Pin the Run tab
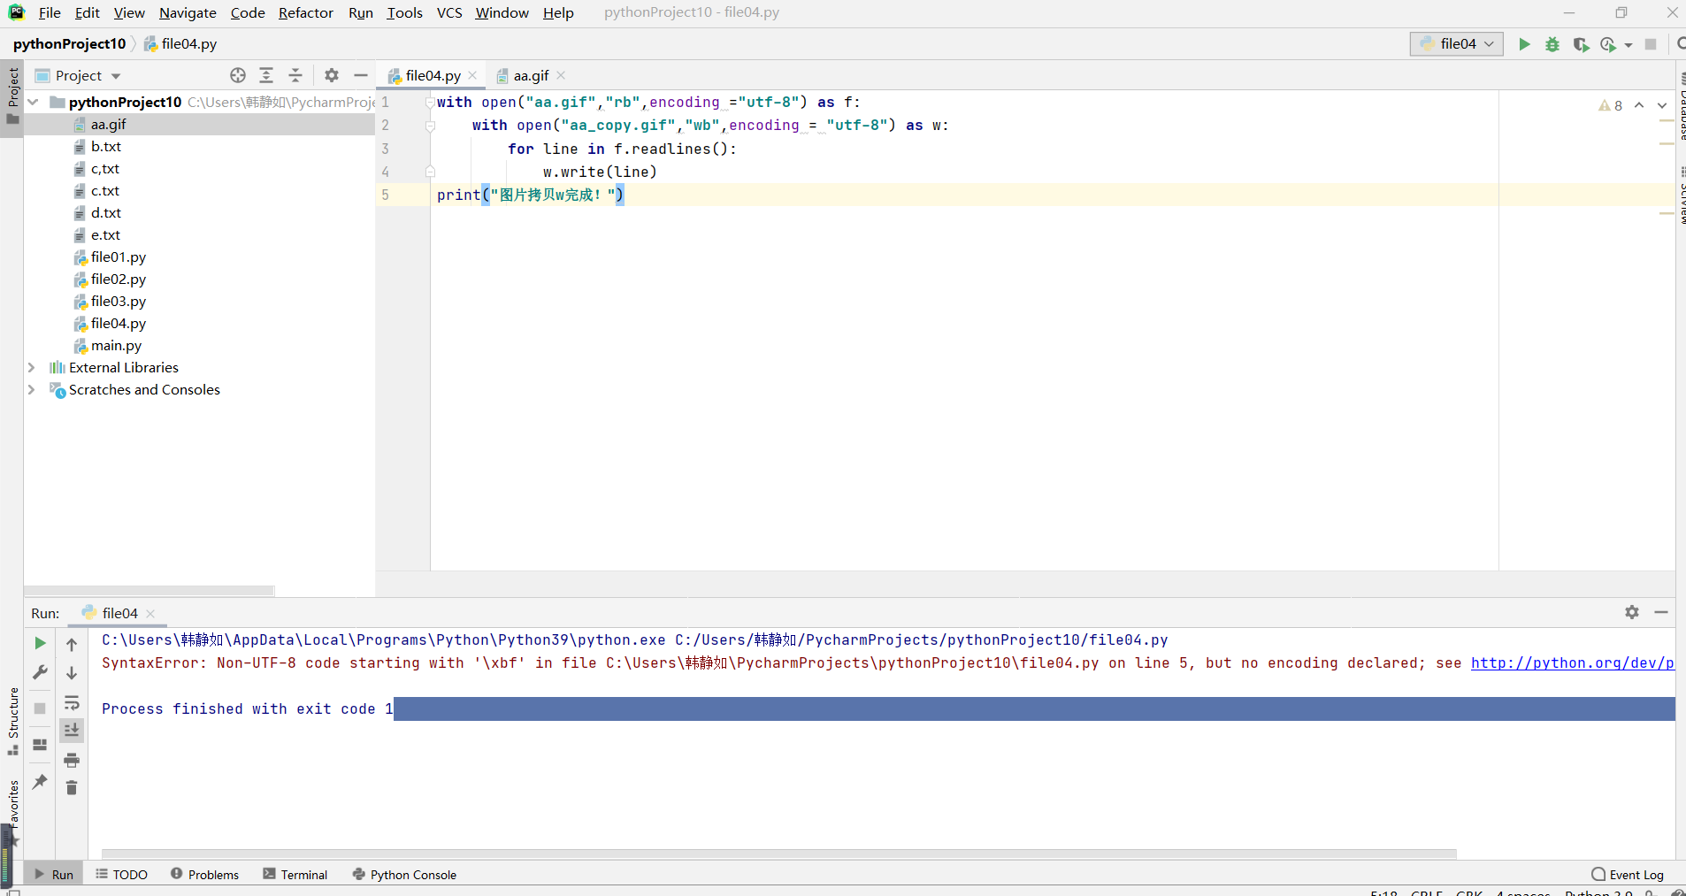1686x896 pixels. pos(40,782)
